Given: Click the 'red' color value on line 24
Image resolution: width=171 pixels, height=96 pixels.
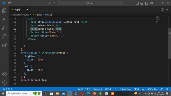Looking at the screenshot, I should 40,70.
